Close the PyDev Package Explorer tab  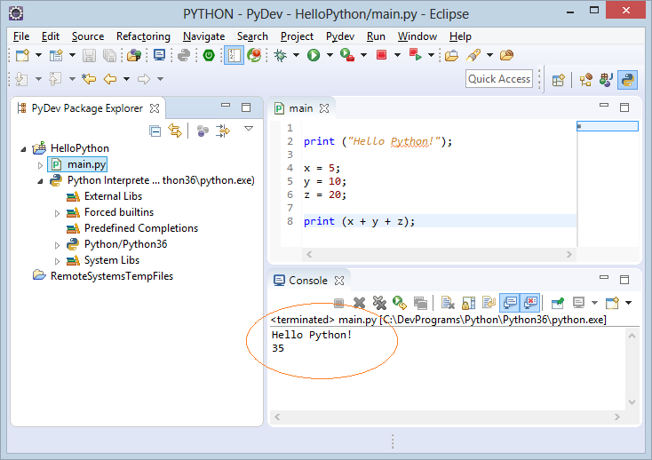(155, 108)
